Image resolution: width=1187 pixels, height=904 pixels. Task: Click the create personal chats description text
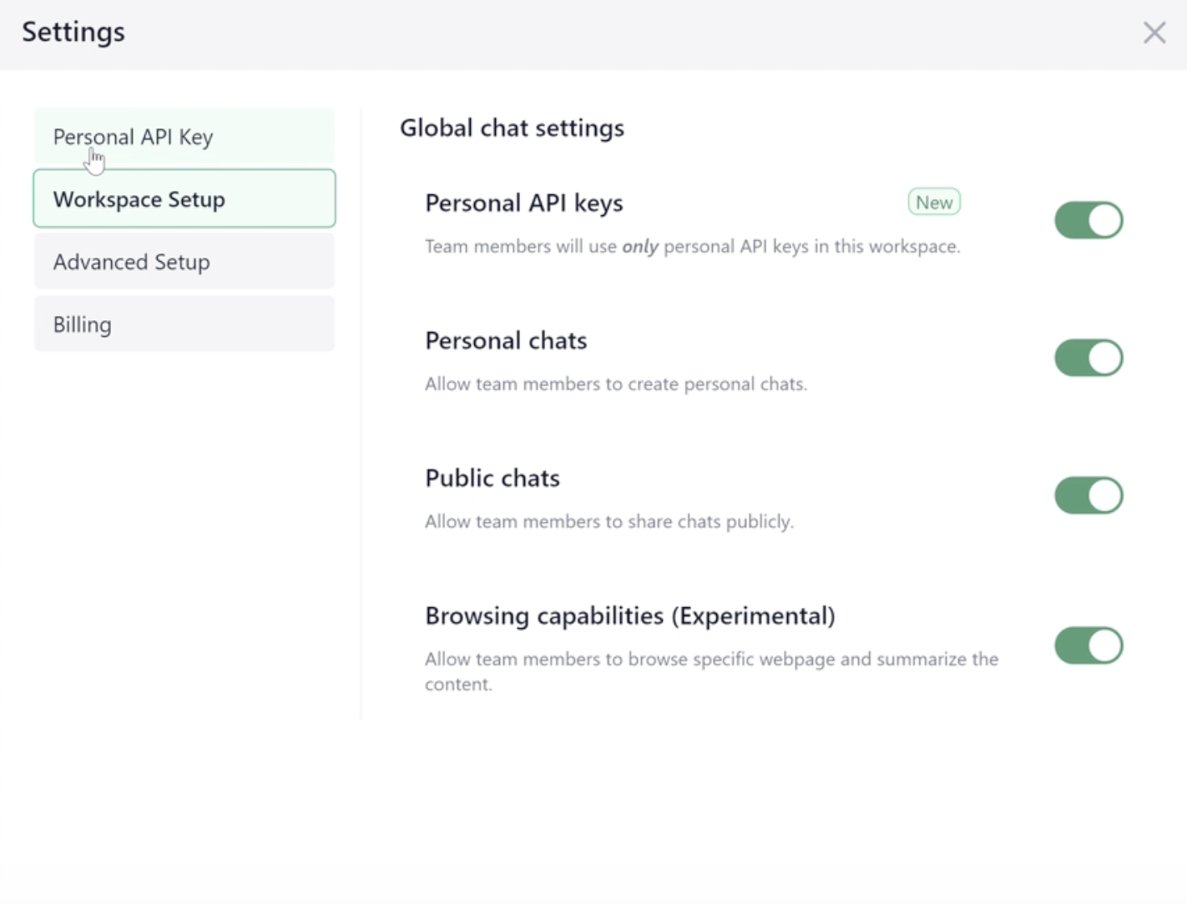(x=616, y=384)
